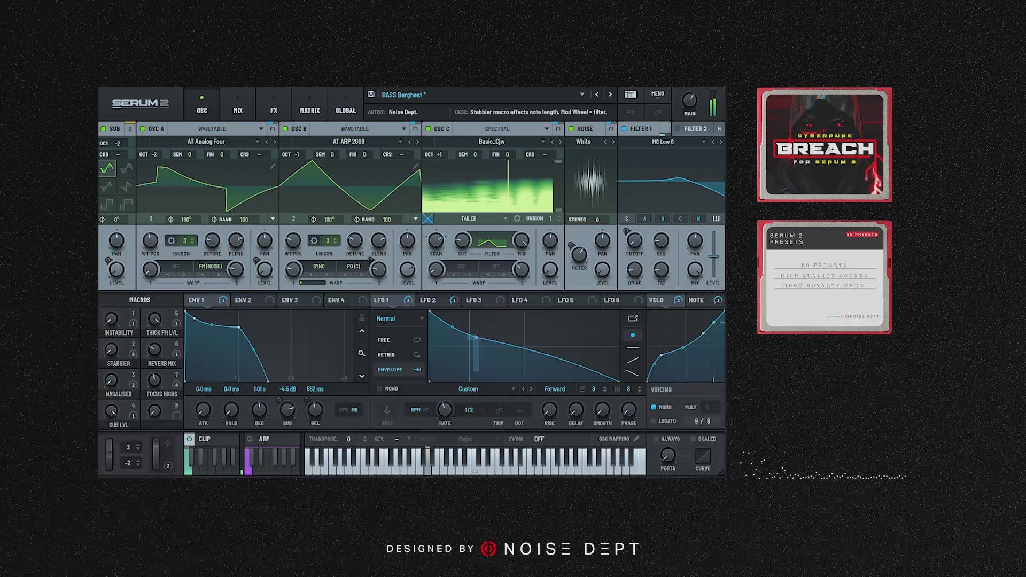Screen dimensions: 1026x577
Task: Click the LFO host anchor icon
Action: tap(387, 410)
